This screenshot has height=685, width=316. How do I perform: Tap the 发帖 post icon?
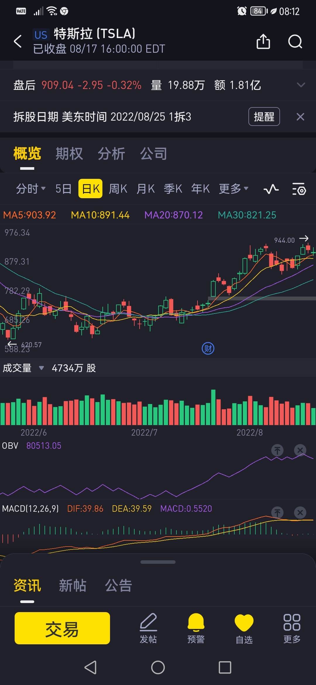pyautogui.click(x=148, y=628)
